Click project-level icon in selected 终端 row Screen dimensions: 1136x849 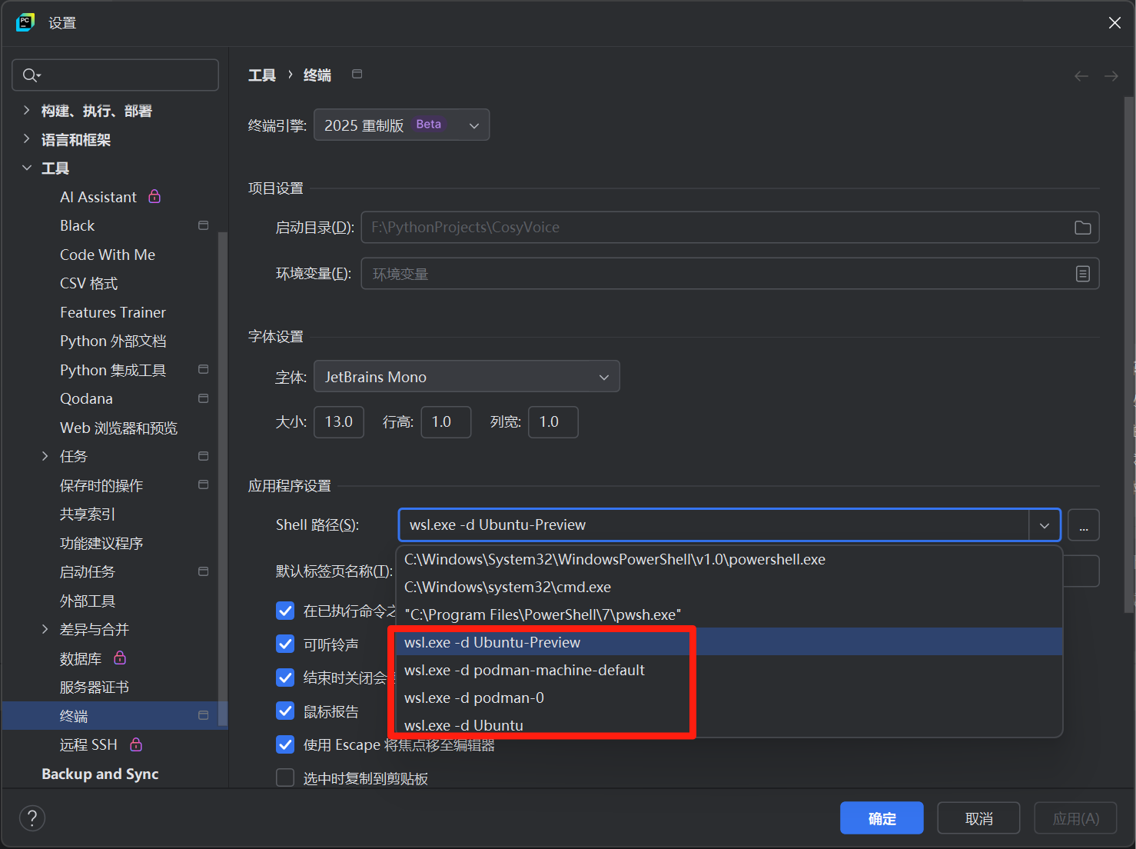[x=203, y=715]
